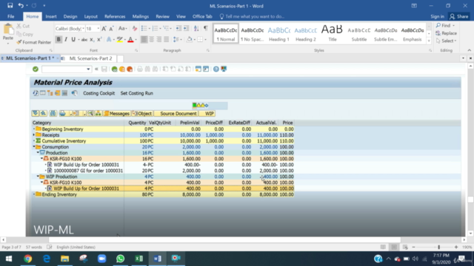Click the Copy command
The height and width of the screenshot is (266, 474).
24,34
